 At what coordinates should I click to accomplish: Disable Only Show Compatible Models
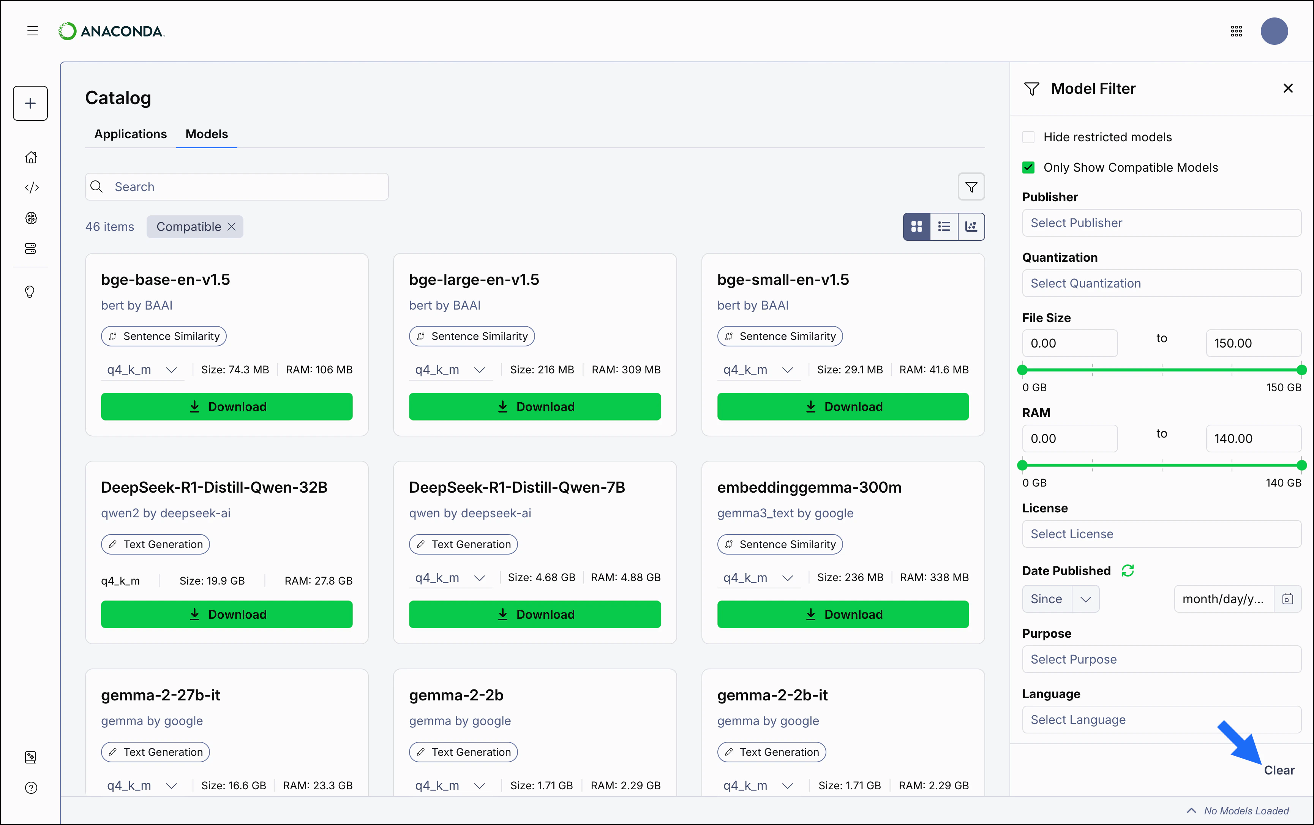[1029, 167]
